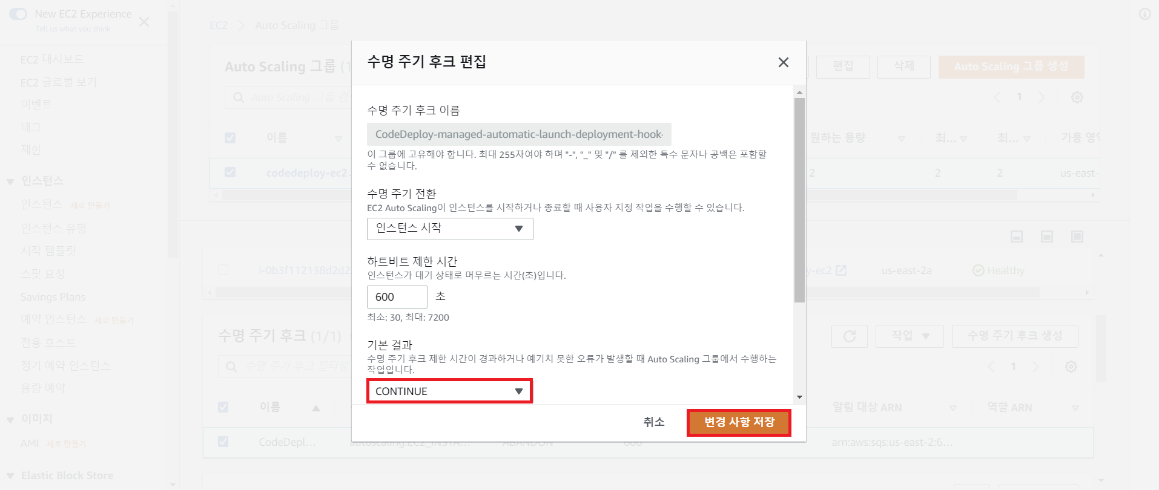Click the dialog scrollbar down arrow
This screenshot has height=490, width=1159.
click(799, 397)
